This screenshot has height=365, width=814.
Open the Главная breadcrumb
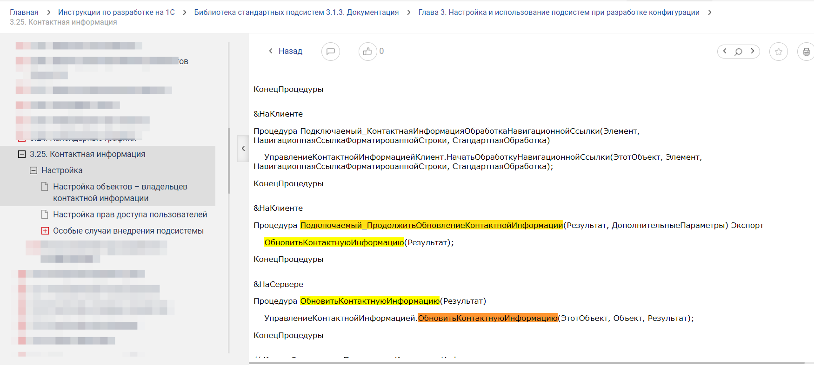tap(24, 13)
